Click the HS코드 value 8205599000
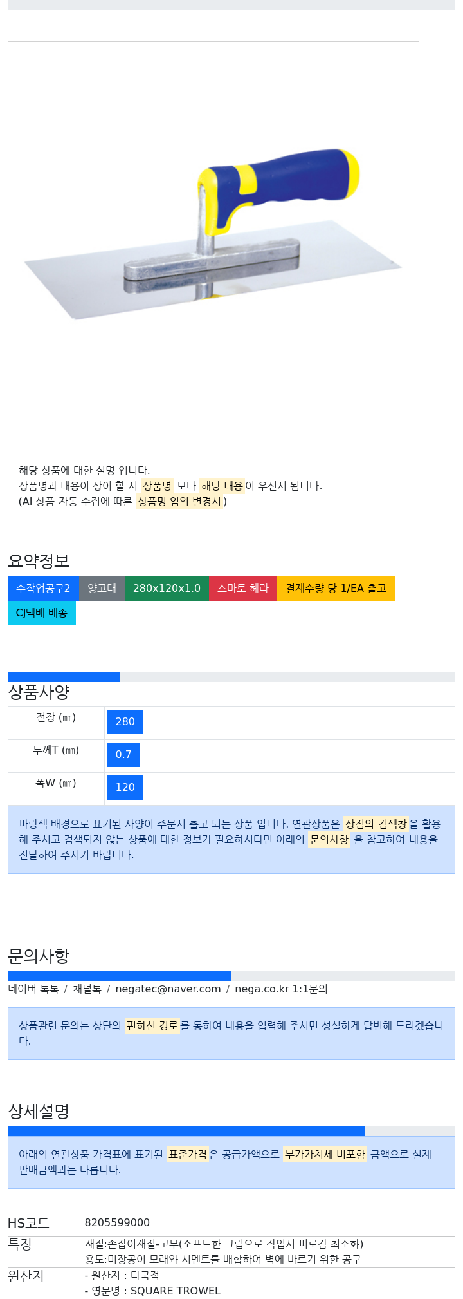This screenshot has height=1299, width=463. [117, 1223]
